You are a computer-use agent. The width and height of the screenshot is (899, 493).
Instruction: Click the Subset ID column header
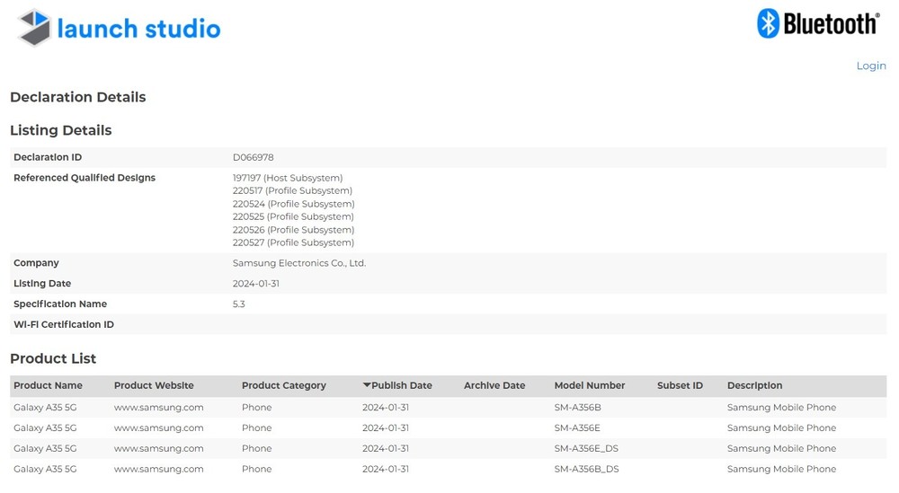pyautogui.click(x=680, y=385)
